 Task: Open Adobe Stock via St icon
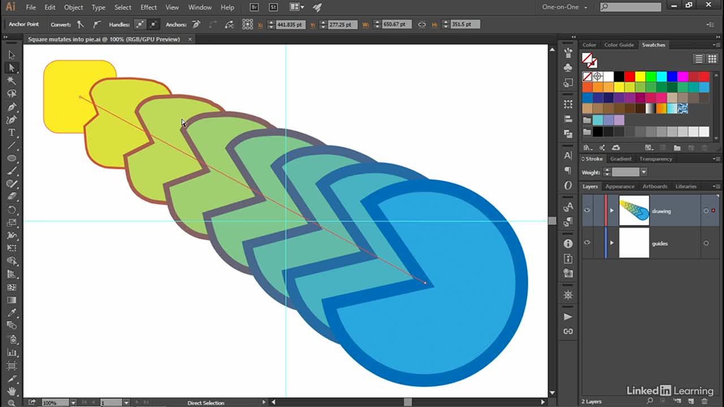[x=273, y=7]
